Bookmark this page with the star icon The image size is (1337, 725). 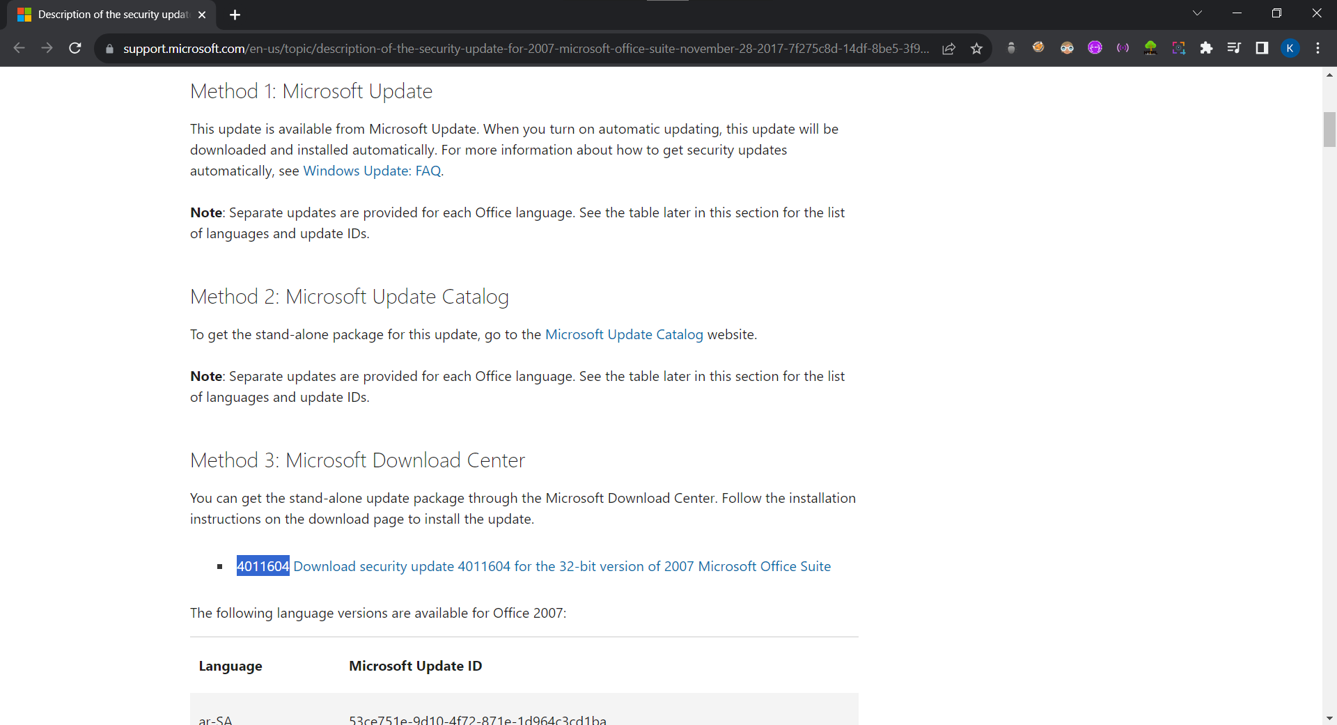[976, 48]
